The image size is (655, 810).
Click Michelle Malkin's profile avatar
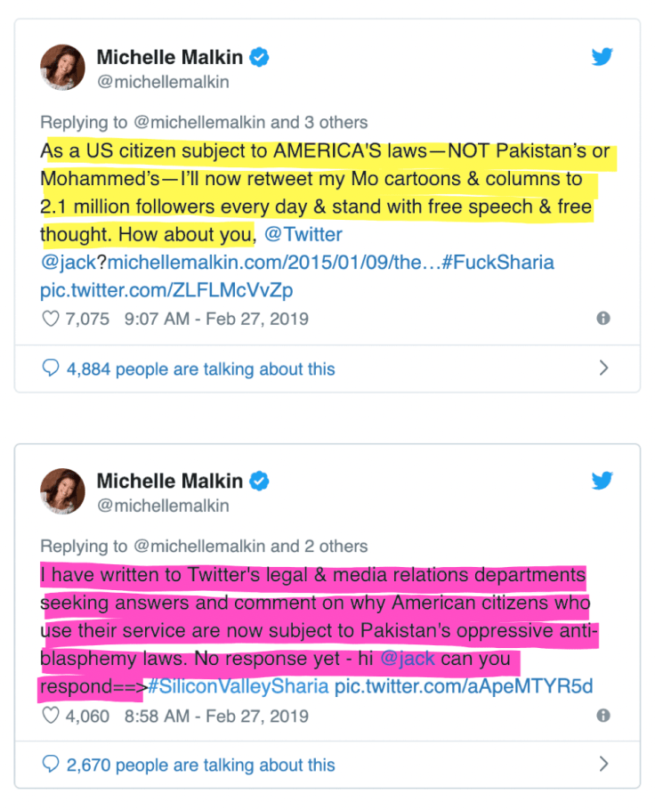click(x=62, y=67)
